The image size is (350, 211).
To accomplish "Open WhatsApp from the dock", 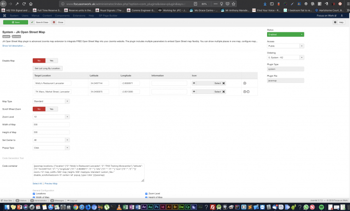I will (306, 207).
